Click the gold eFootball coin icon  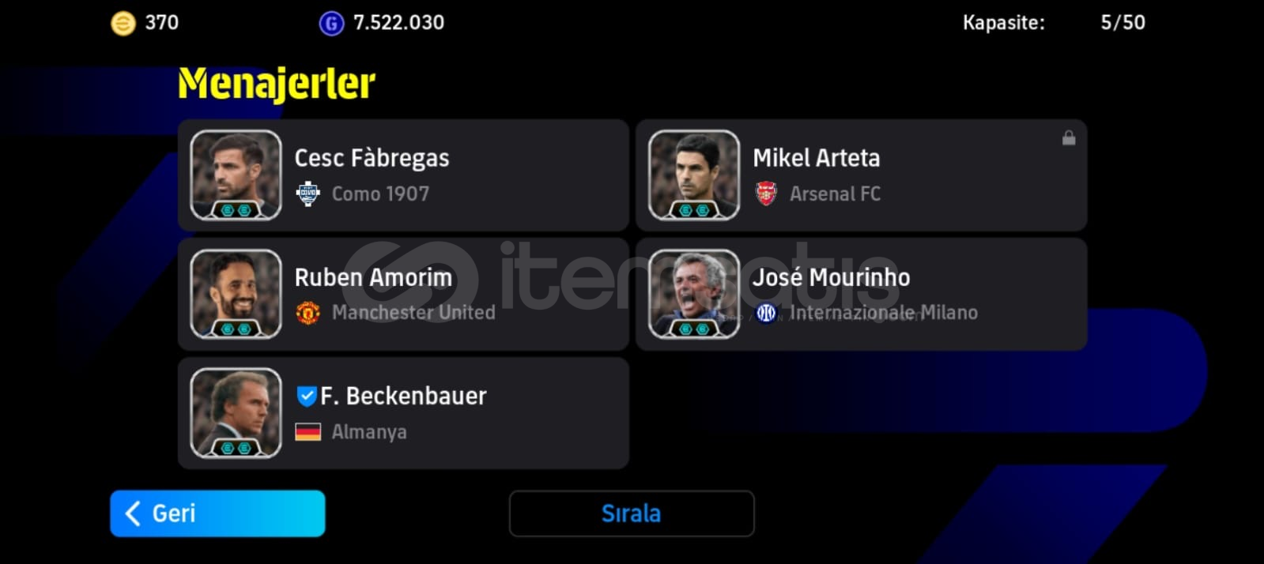click(x=123, y=23)
